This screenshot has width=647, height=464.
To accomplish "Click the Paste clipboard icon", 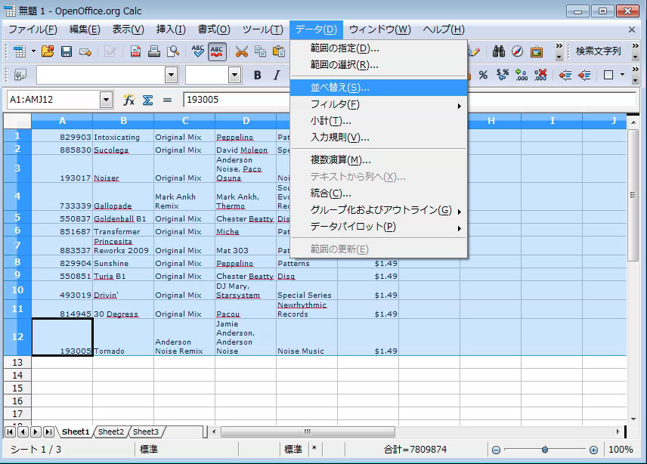I will coord(279,51).
